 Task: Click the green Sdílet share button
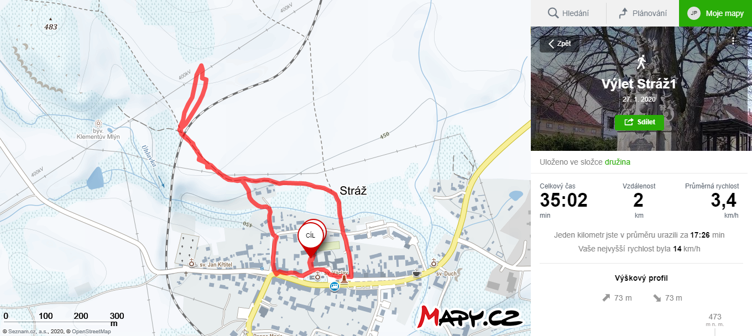(x=639, y=122)
